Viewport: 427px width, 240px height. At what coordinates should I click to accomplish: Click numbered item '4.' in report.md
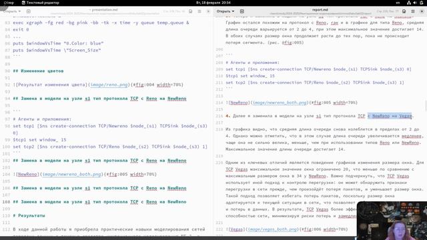pos(228,116)
